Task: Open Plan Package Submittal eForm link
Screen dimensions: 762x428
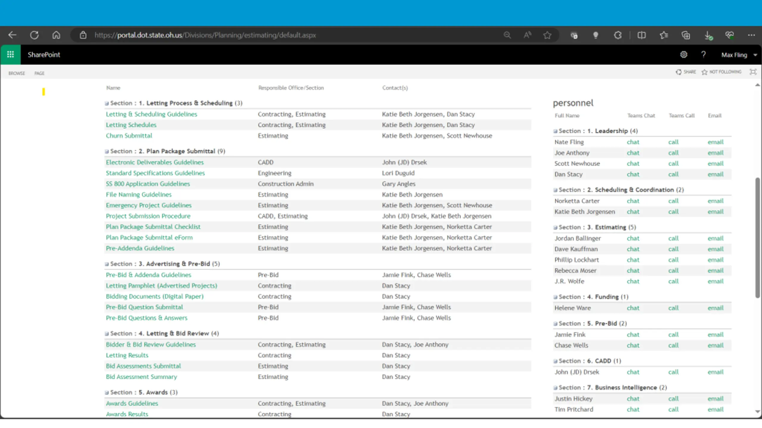Action: click(149, 237)
